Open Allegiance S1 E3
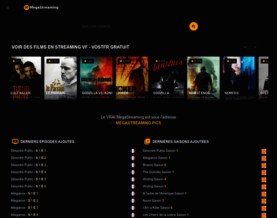277x218 pixels. [x=24, y=207]
